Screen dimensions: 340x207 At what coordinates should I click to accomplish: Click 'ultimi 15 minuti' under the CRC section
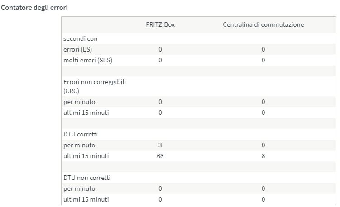[x=86, y=113]
